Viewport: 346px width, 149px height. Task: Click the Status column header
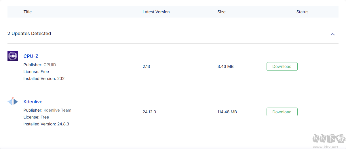[x=302, y=12]
